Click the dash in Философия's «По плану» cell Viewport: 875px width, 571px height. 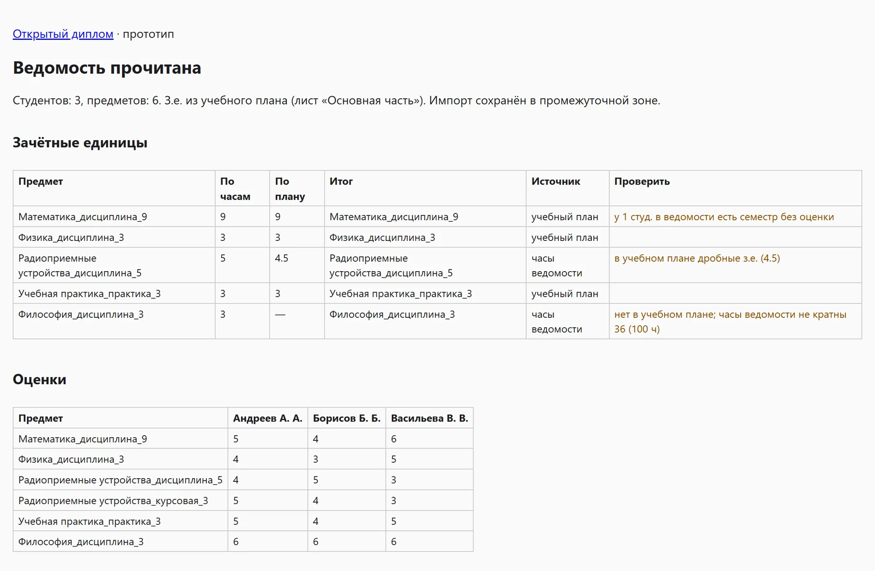click(x=280, y=314)
